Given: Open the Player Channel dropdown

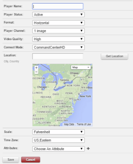Looking at the screenshot, I should (58, 31).
